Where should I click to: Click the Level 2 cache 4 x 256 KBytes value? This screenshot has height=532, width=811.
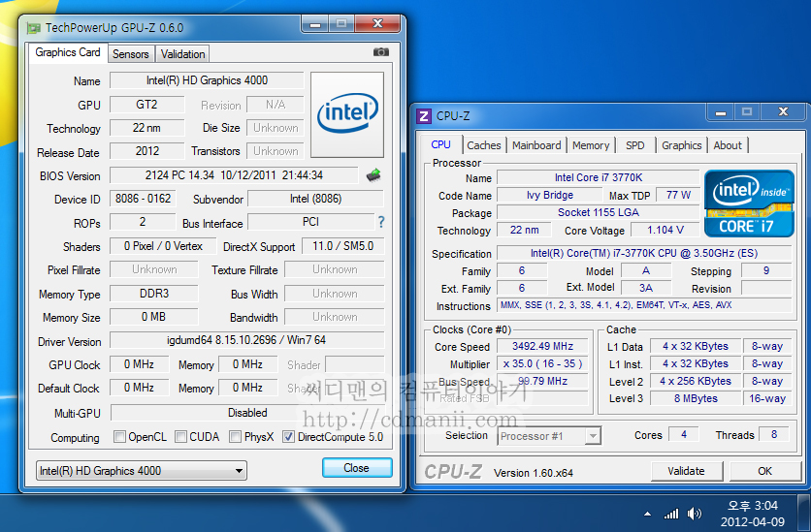(x=696, y=381)
